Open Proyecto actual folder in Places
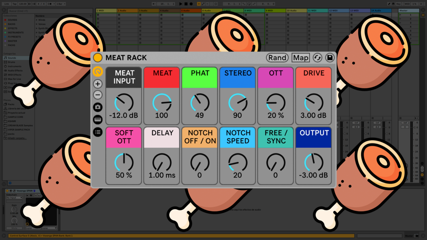The image size is (427, 240). pyautogui.click(x=16, y=113)
